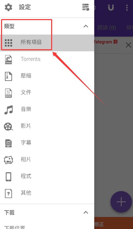This screenshot has height=229, width=133.
Task: Select the 相片 photos icon
Action: pos(9,160)
